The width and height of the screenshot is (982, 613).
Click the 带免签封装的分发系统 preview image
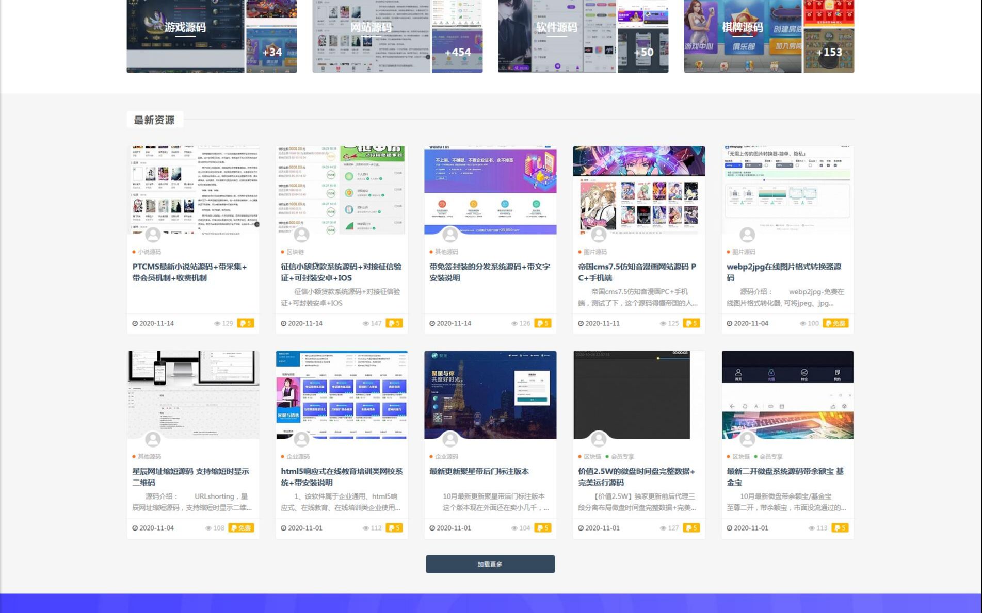[x=490, y=190]
